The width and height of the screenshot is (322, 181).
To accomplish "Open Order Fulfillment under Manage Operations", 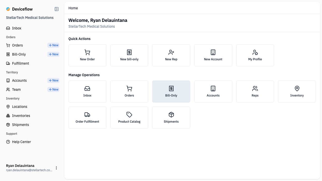I will click(87, 117).
